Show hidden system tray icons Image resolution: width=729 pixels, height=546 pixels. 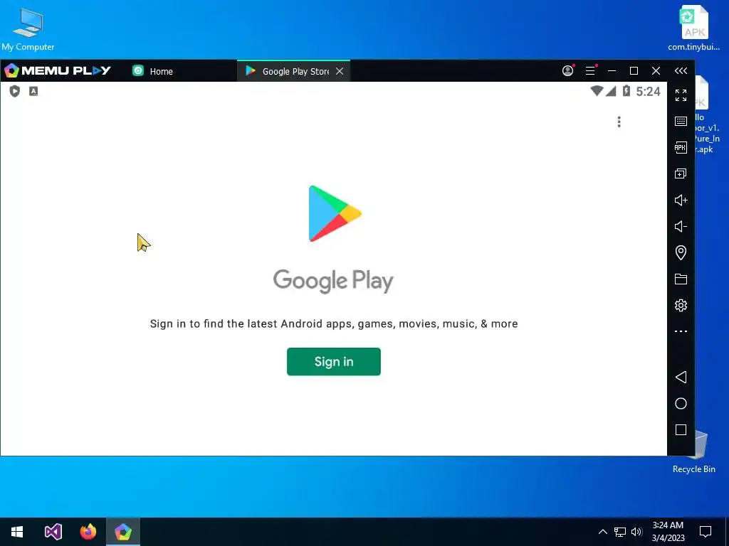[602, 532]
